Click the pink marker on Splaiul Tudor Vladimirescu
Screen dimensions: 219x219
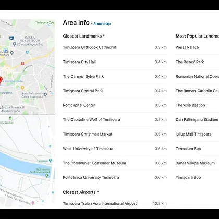coord(33,203)
